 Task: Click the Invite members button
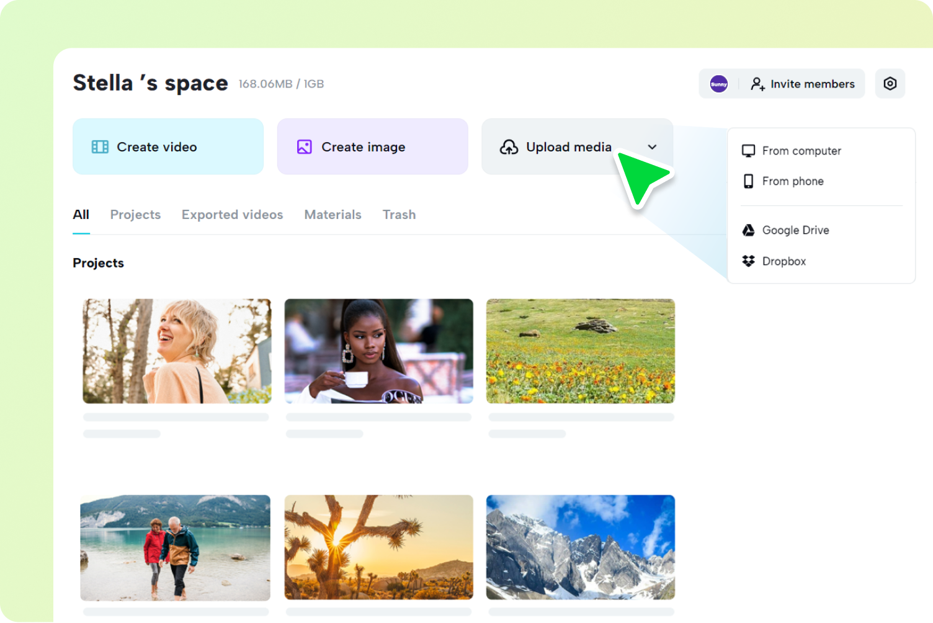tap(802, 84)
